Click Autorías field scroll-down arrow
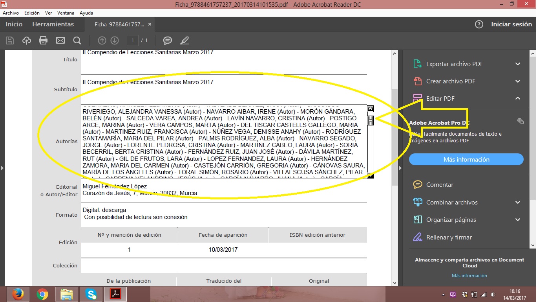The height and width of the screenshot is (302, 537). coord(370,175)
